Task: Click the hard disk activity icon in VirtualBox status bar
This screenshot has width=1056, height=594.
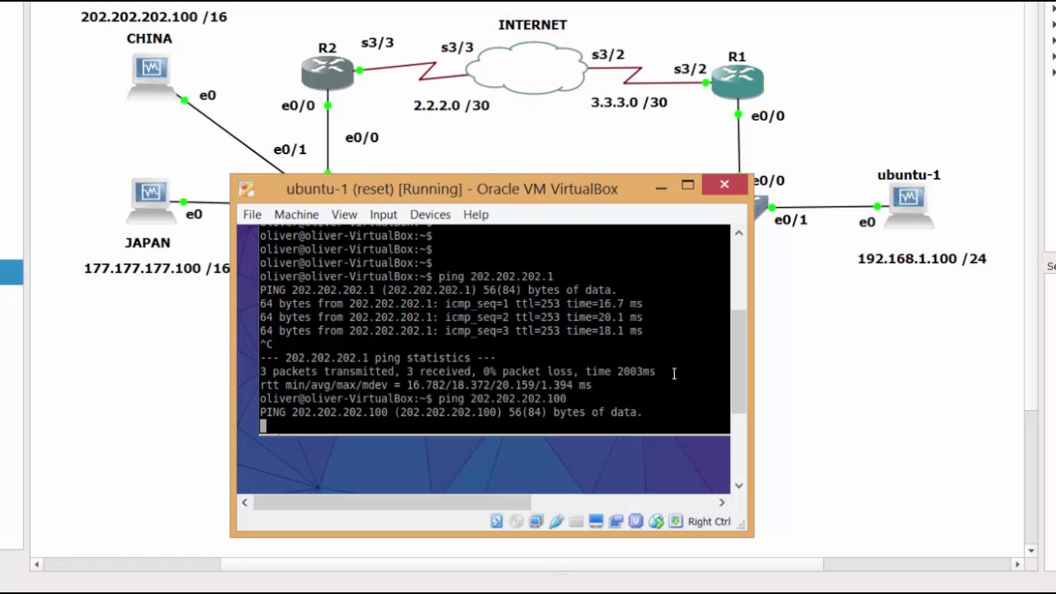Action: tap(497, 521)
